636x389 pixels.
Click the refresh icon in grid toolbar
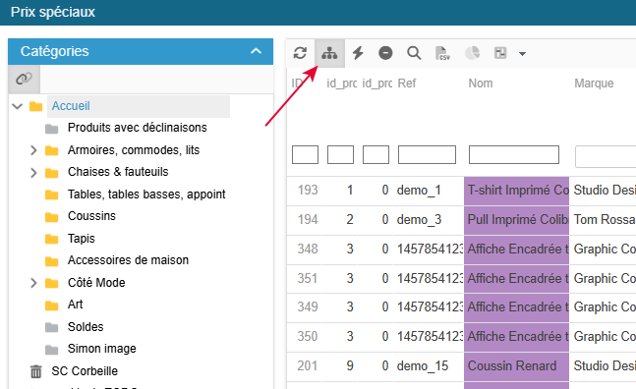click(300, 53)
